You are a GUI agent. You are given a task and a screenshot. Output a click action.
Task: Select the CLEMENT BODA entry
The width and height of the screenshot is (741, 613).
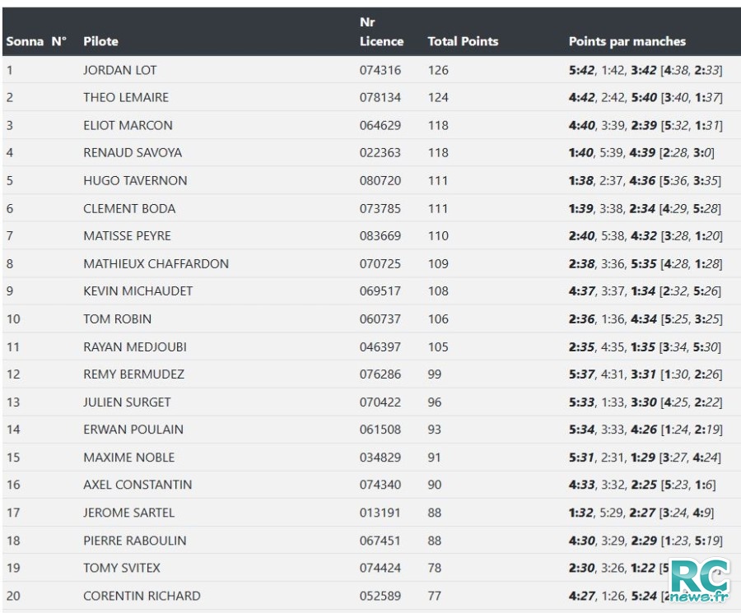click(x=129, y=208)
